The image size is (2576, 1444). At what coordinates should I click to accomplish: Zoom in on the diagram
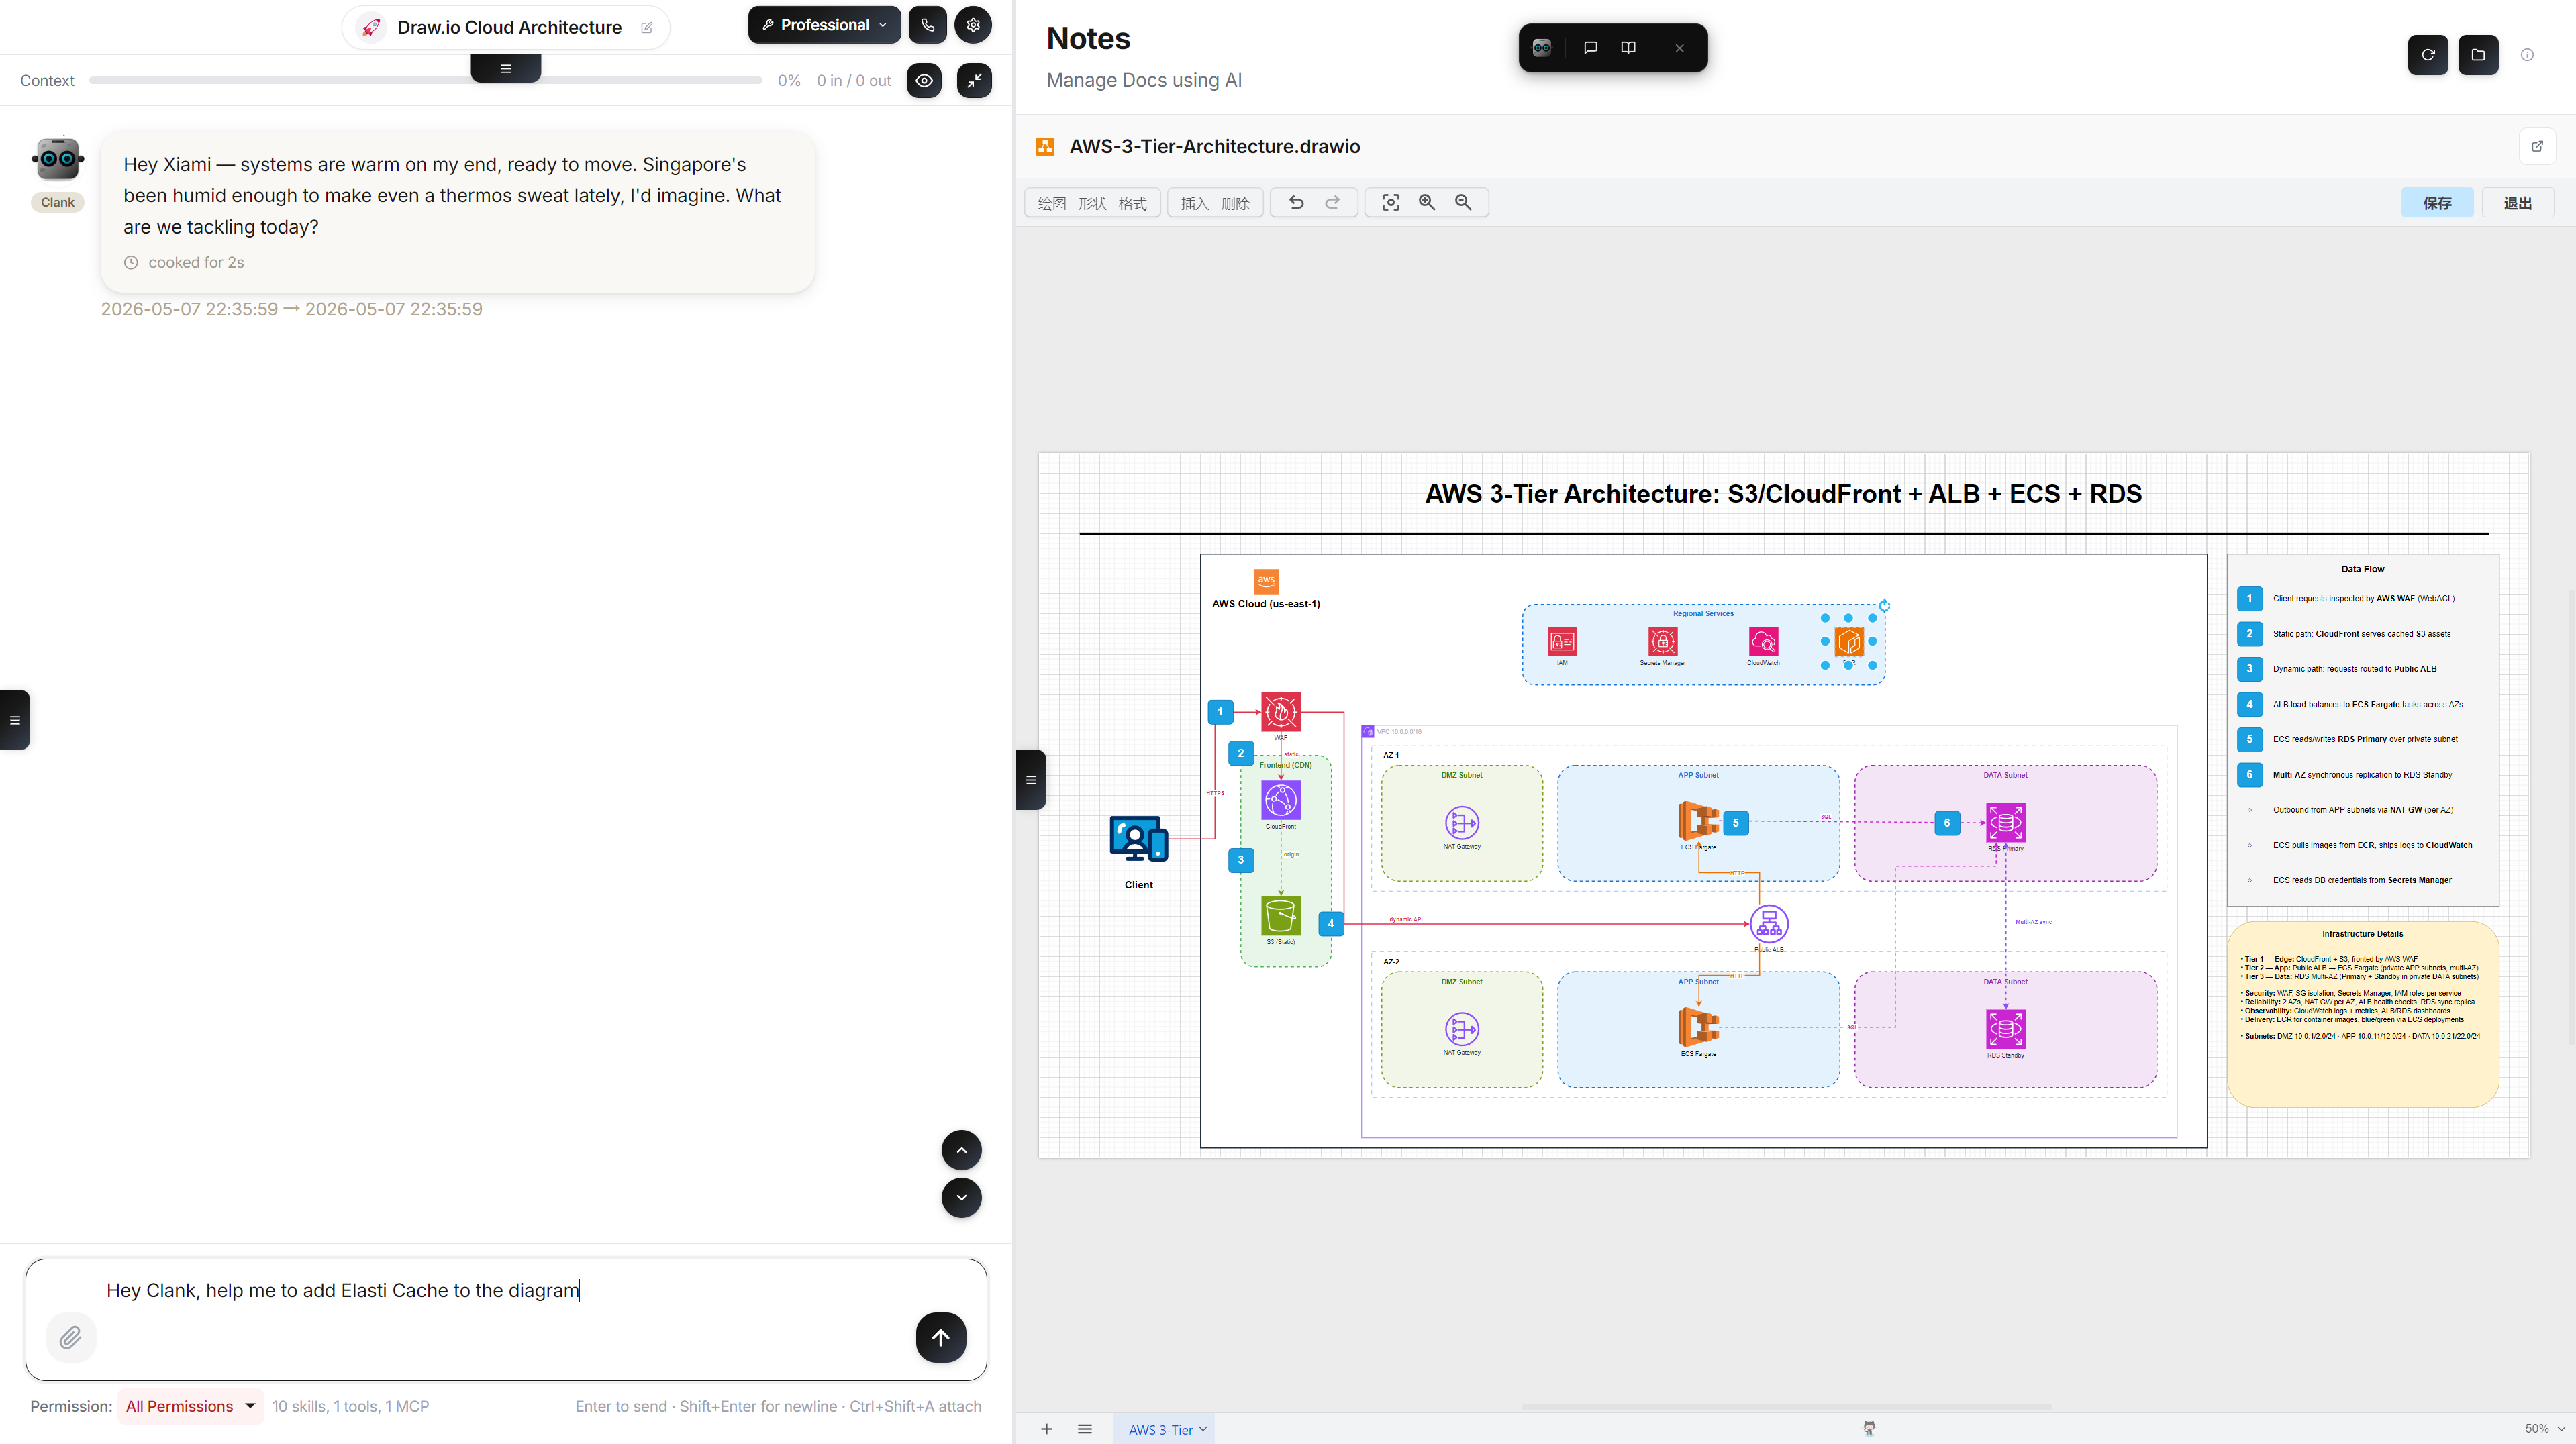pos(1427,203)
